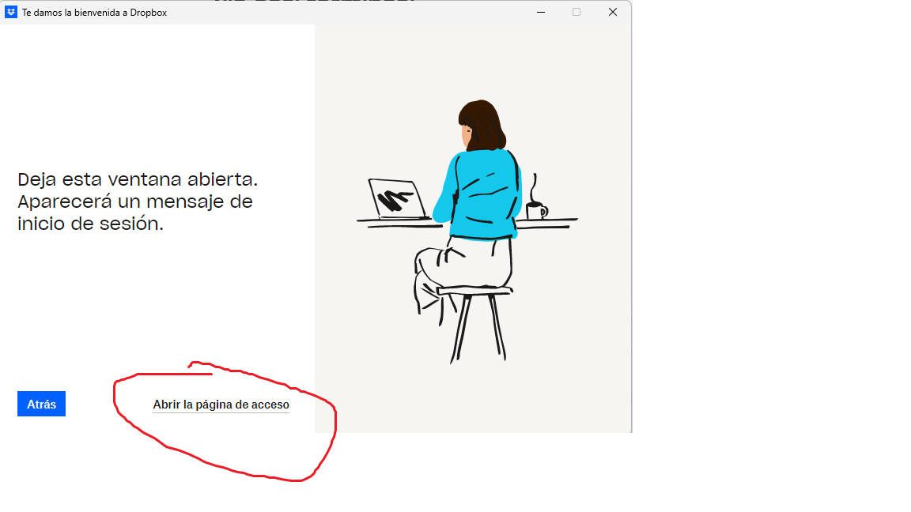
Task: Click the window title 'Te damos la bienvenida a Dropbox'
Action: [x=94, y=13]
